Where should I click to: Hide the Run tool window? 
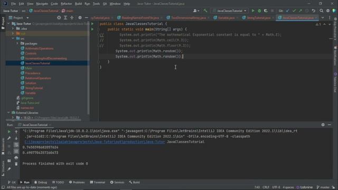point(330,125)
